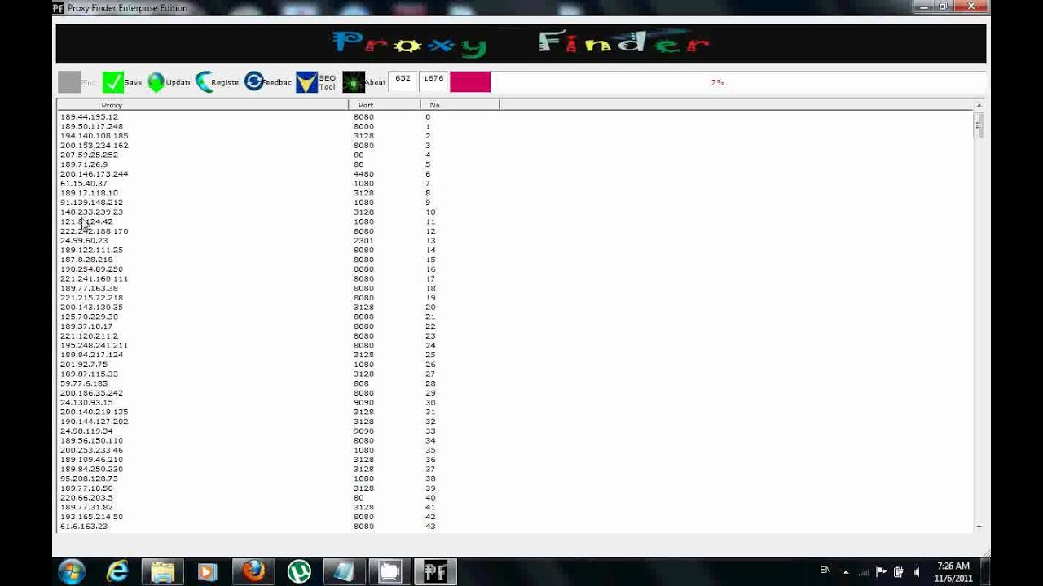The width and height of the screenshot is (1043, 586).
Task: Open the Windows Start menu
Action: point(73,572)
